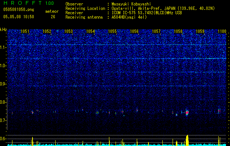Click the 1052 time marker
Viewport: 230px width, 146px height.
coord(47,31)
